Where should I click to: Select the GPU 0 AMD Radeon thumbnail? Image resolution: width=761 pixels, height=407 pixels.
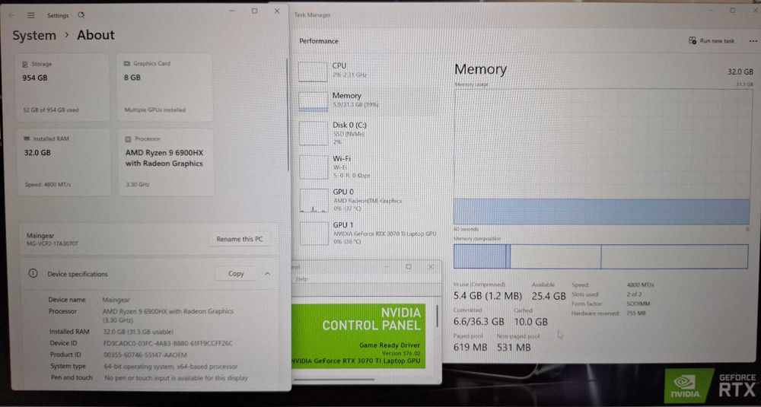(x=314, y=200)
